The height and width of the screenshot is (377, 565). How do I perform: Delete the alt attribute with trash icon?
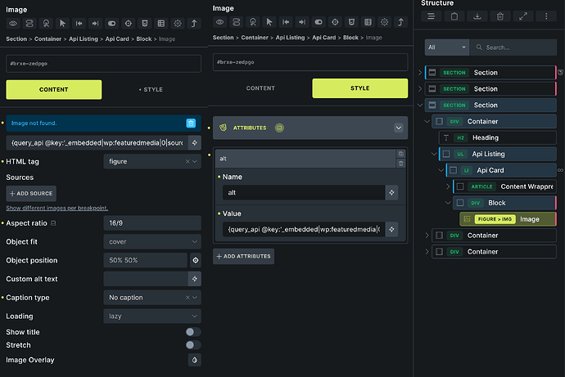point(400,164)
